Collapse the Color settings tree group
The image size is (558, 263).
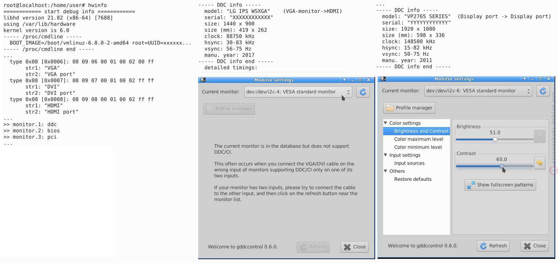coord(386,123)
